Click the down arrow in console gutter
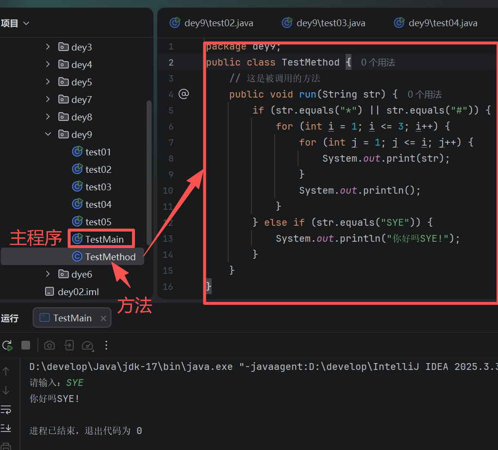Viewport: 498px width, 450px height. click(x=6, y=390)
